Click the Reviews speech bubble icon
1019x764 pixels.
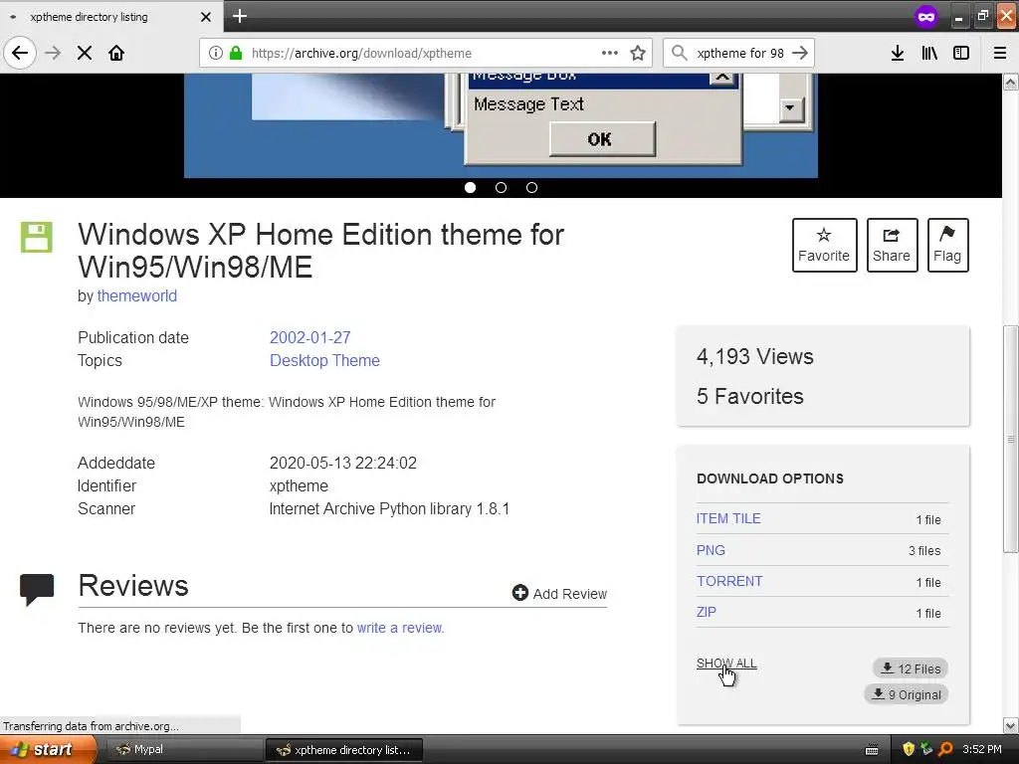pyautogui.click(x=37, y=589)
